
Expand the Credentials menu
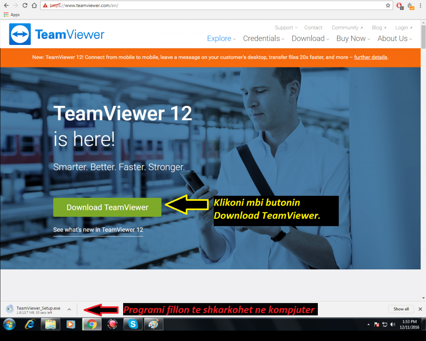[x=263, y=38]
